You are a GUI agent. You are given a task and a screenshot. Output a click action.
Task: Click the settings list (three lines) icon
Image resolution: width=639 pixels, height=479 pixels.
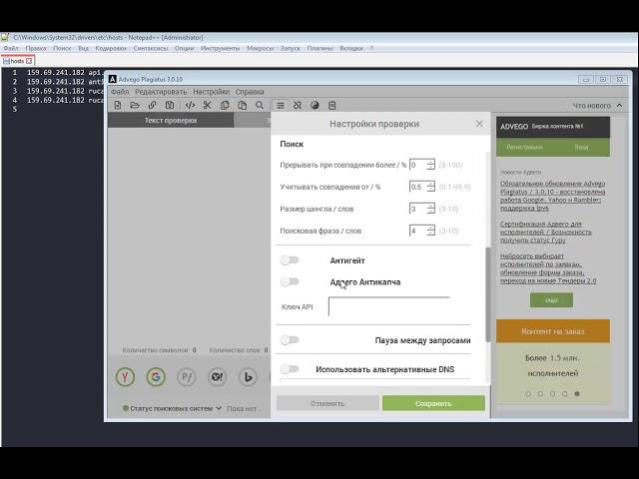point(281,106)
